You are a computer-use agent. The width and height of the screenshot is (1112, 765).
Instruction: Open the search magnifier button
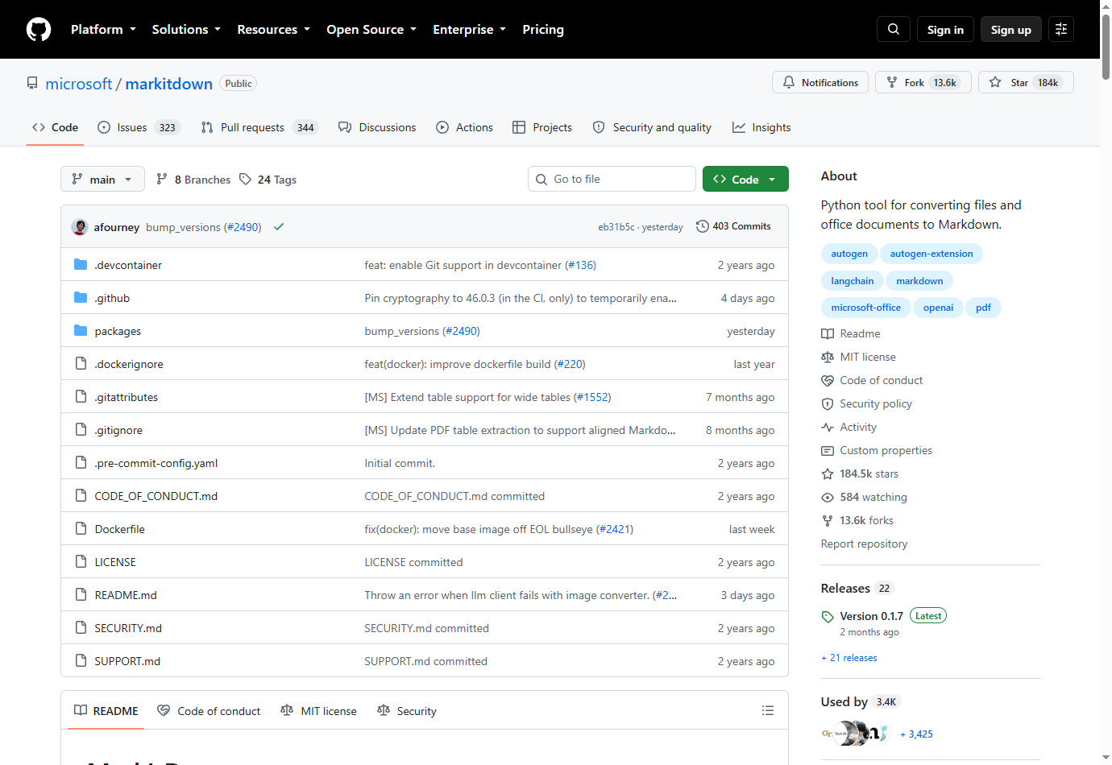click(x=894, y=29)
